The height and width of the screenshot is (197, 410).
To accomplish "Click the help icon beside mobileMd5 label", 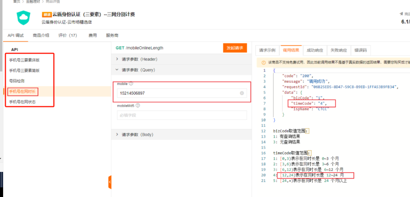I will [x=138, y=105].
